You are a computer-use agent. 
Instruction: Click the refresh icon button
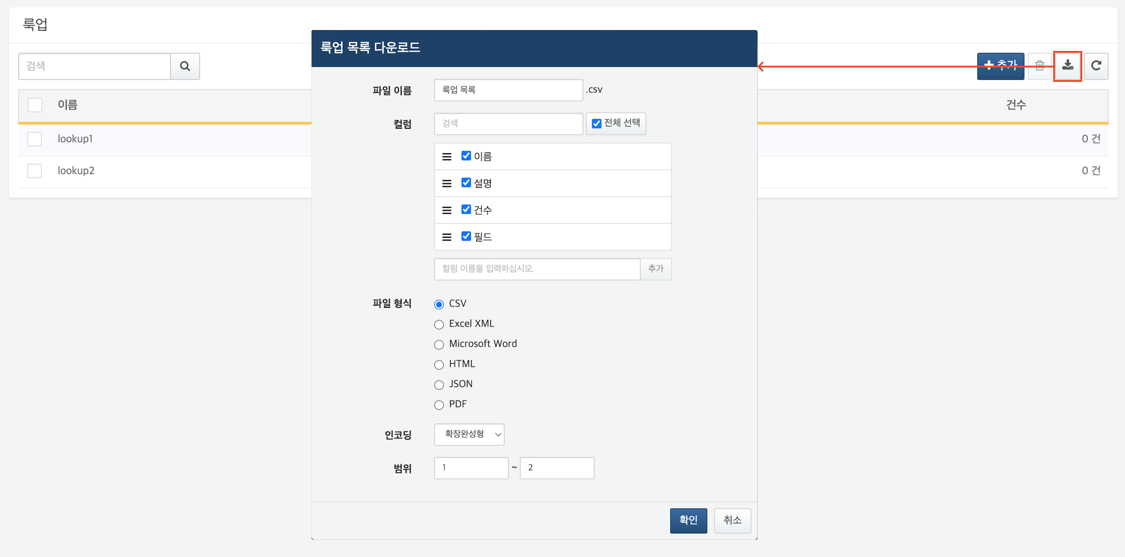(x=1096, y=66)
